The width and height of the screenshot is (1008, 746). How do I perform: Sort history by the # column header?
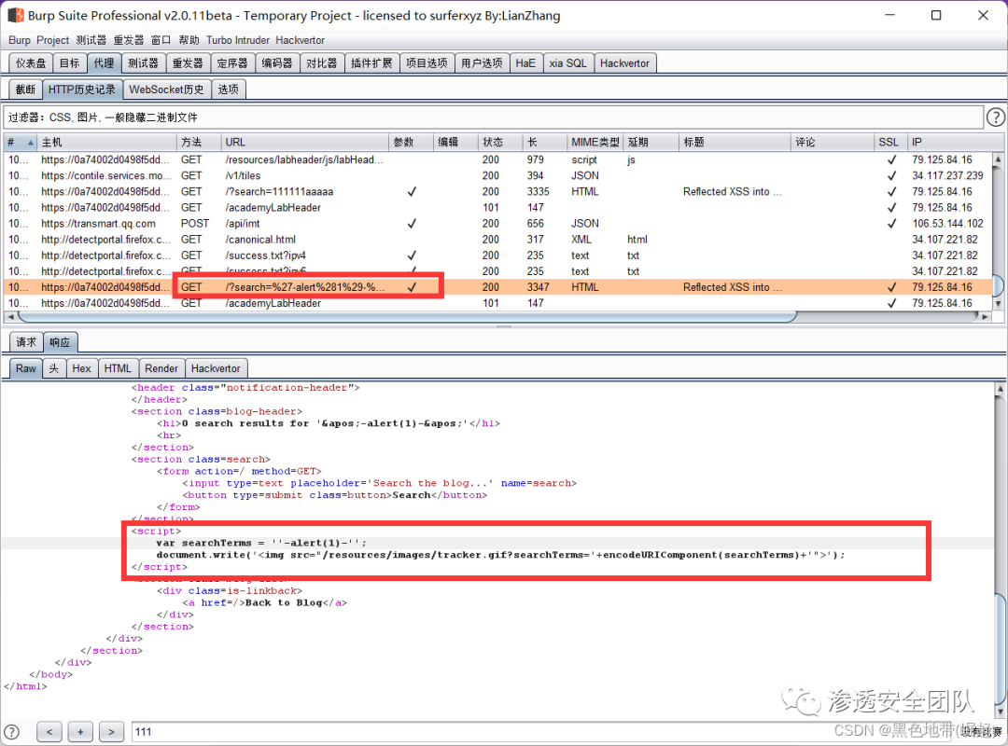[x=20, y=142]
